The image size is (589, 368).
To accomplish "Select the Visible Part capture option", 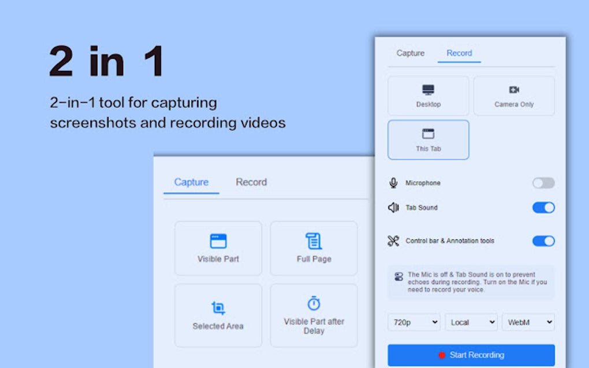I will (218, 248).
